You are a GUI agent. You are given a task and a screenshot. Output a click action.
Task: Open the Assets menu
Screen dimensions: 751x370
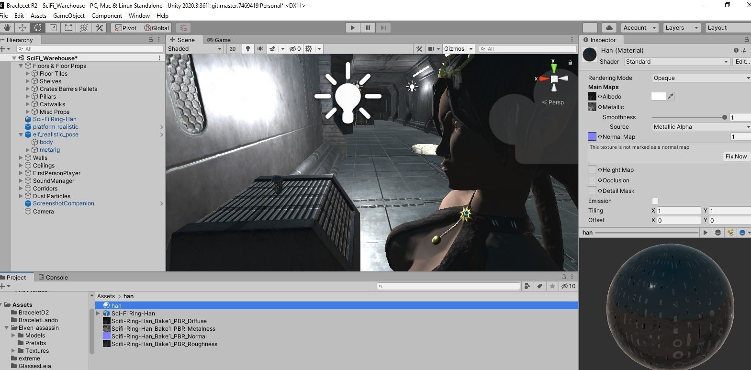(38, 16)
